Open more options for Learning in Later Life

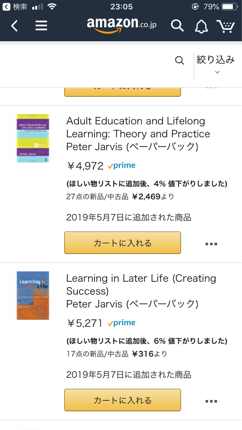coord(211,401)
